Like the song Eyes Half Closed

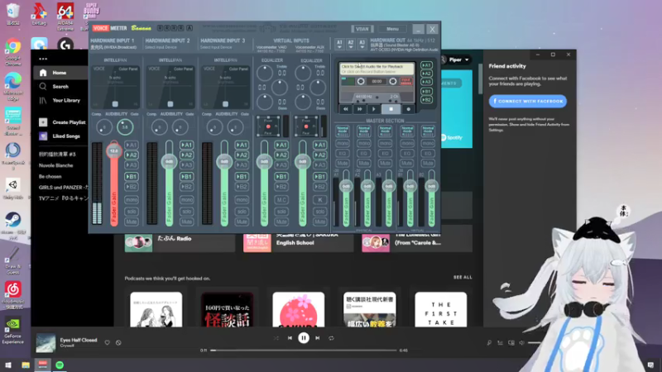point(108,342)
